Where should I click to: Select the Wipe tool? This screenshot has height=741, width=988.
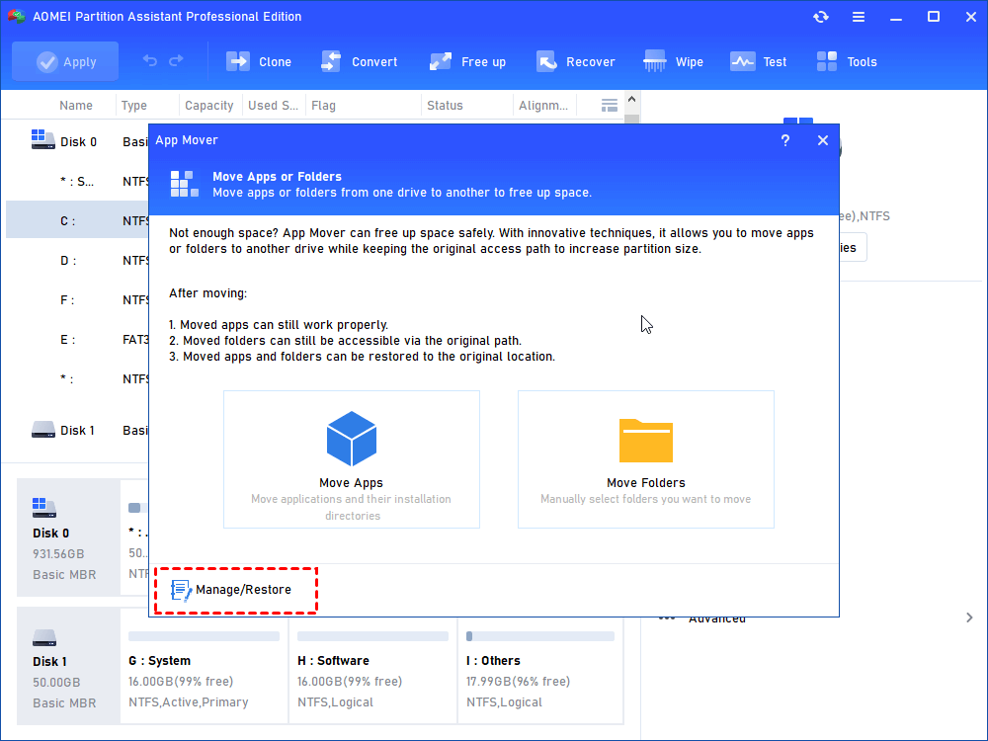coord(673,61)
